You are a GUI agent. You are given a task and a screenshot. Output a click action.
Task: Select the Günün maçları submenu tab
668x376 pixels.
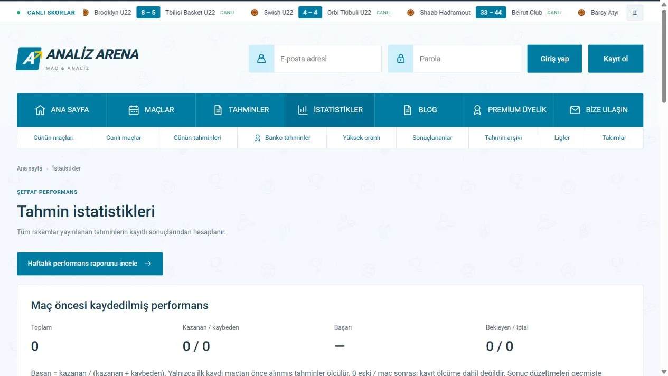[x=54, y=138]
